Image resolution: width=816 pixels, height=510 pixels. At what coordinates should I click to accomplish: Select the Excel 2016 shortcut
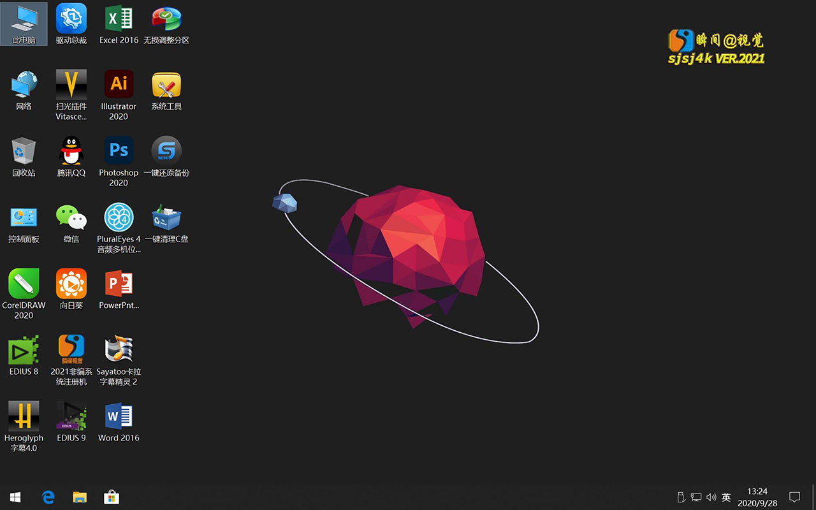click(119, 24)
